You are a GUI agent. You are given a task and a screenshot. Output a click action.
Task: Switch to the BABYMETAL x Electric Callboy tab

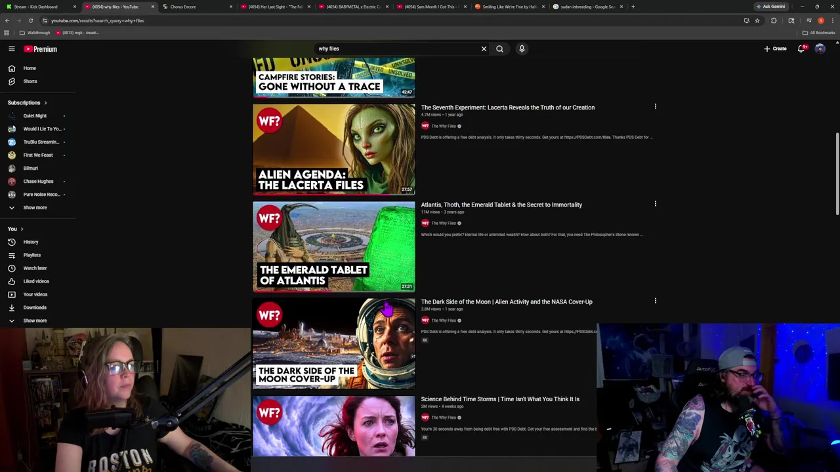click(352, 7)
